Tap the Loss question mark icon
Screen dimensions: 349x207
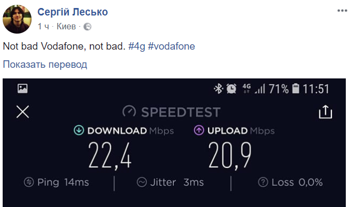[263, 182]
